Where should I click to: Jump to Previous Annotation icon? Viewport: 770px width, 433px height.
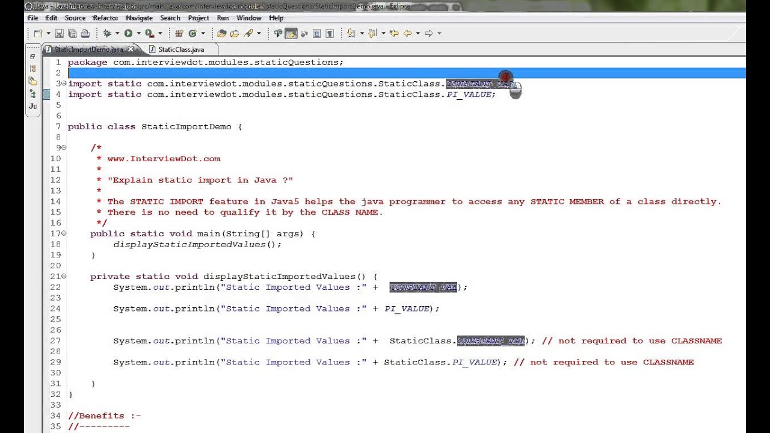click(x=372, y=34)
